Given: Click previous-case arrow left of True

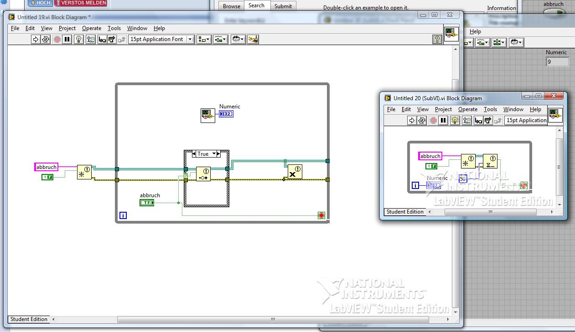Looking at the screenshot, I should (x=193, y=154).
